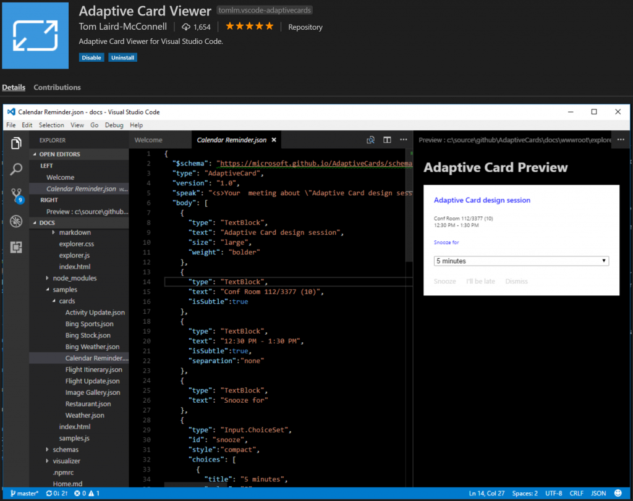Screen dimensions: 633x501
Task: Open the Debug menu
Action: pyautogui.click(x=114, y=125)
